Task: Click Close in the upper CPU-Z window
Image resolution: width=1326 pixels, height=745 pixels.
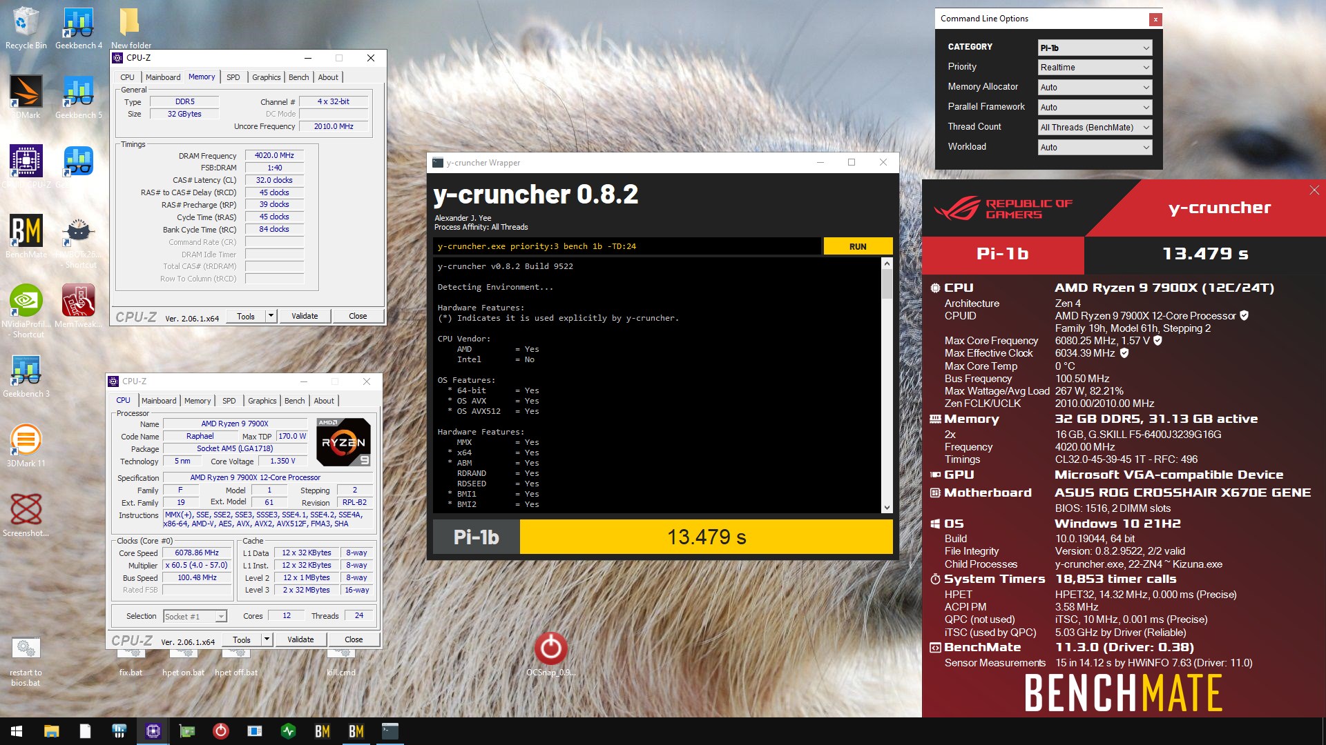Action: [x=358, y=316]
